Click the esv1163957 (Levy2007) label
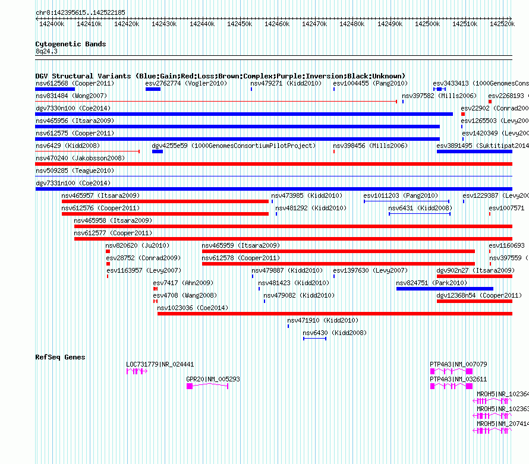This screenshot has height=464, width=529. (144, 270)
